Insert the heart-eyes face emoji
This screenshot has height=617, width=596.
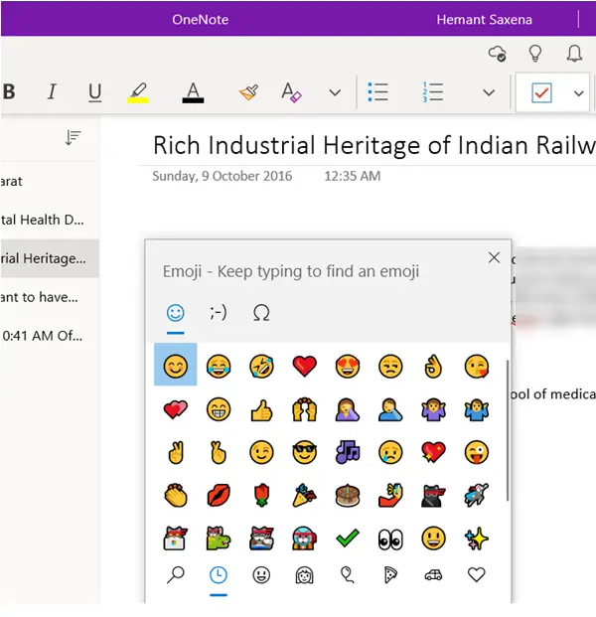(x=348, y=367)
